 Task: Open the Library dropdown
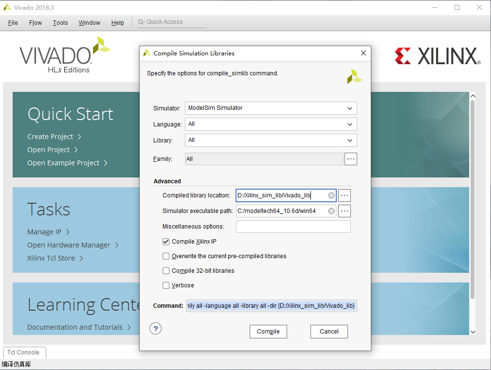point(349,140)
